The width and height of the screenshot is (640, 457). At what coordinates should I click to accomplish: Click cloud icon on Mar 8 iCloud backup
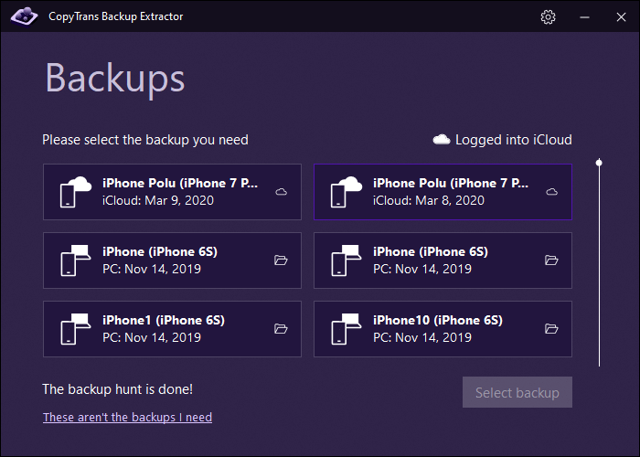click(551, 192)
